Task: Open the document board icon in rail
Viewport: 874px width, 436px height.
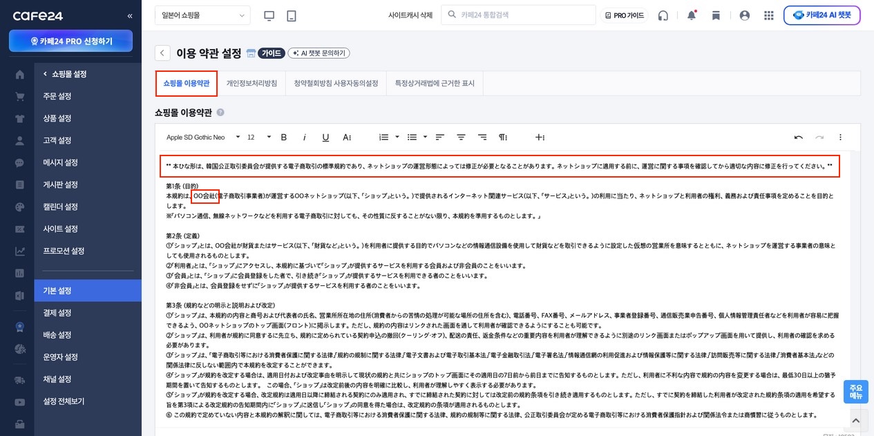Action: coord(19,185)
